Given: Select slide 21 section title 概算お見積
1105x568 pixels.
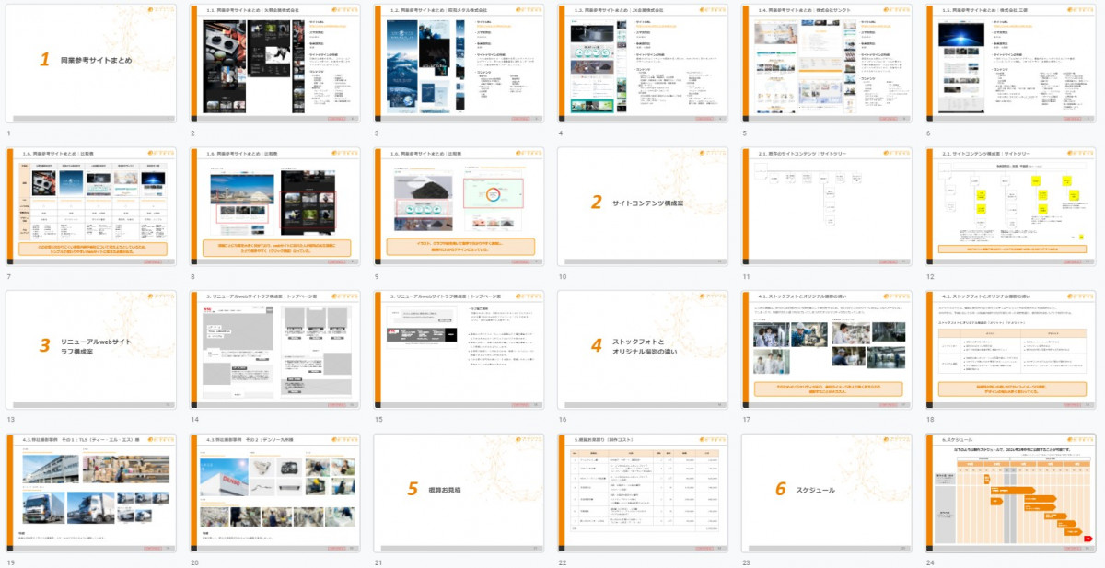Looking at the screenshot, I should tap(459, 492).
